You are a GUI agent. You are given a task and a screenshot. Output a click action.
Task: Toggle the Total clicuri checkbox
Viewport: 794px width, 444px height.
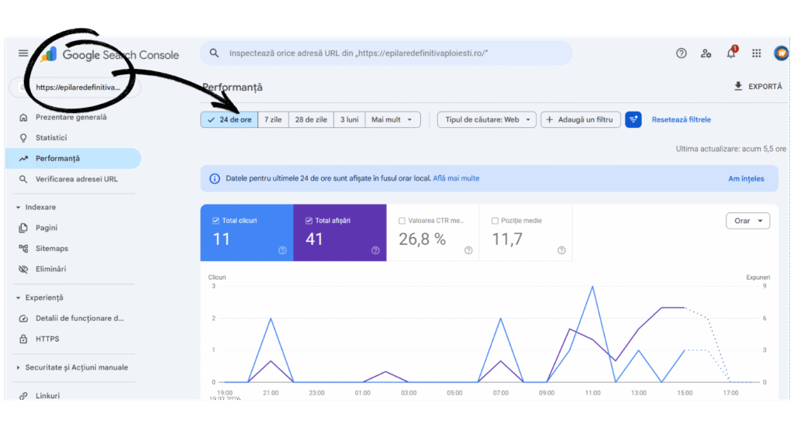[x=216, y=221]
